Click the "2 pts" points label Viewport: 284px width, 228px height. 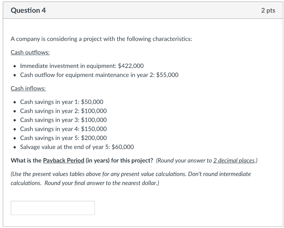click(x=268, y=11)
